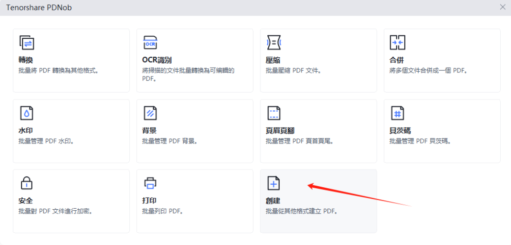Image resolution: width=511 pixels, height=245 pixels.
Task: Click description 批量將 PDF 轉換為其他格式
Action: click(58, 71)
